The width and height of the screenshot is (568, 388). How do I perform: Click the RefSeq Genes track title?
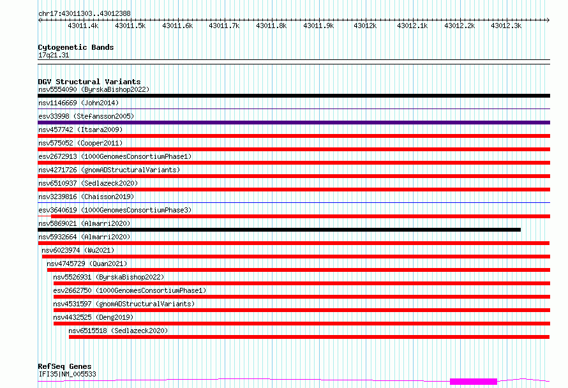click(x=65, y=367)
